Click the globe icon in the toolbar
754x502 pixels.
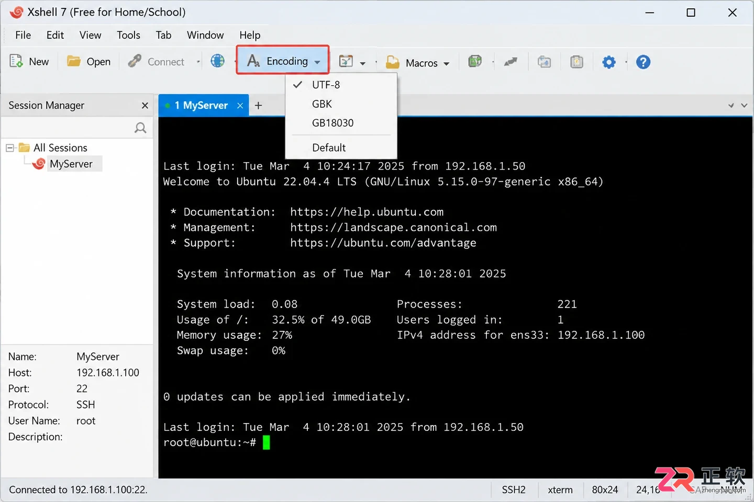tap(217, 61)
